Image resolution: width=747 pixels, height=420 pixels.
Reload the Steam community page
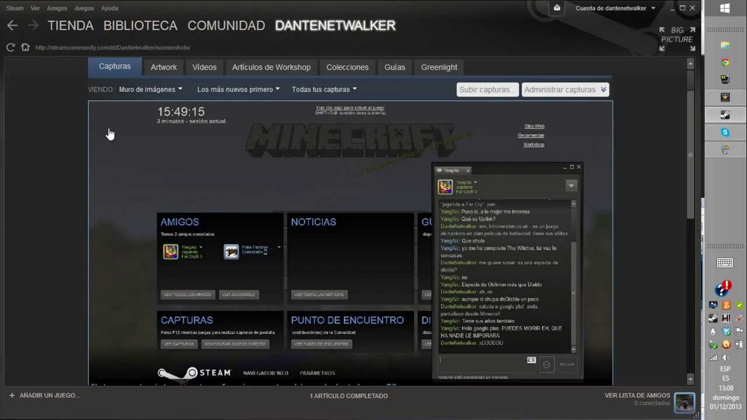click(11, 47)
